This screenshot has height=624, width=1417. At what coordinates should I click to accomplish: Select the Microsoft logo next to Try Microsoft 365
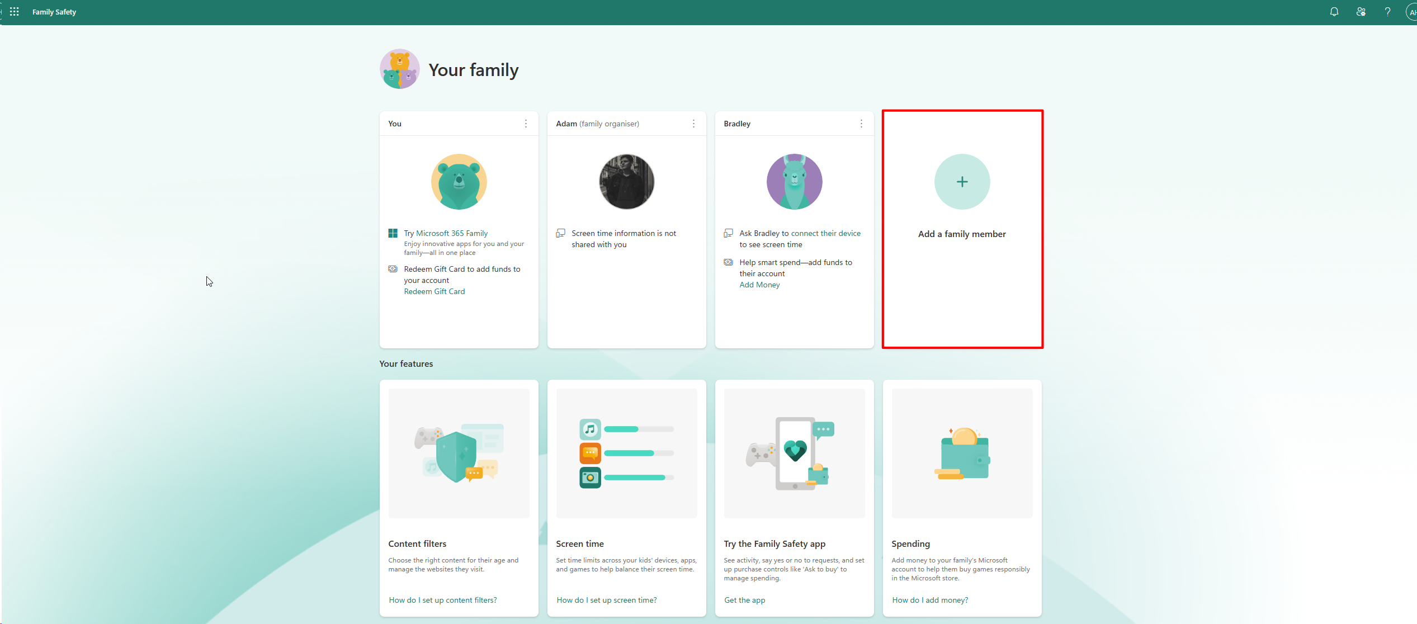pos(393,233)
